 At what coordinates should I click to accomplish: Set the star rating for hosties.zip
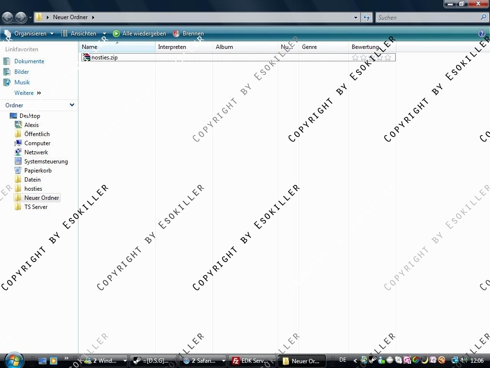pos(371,57)
